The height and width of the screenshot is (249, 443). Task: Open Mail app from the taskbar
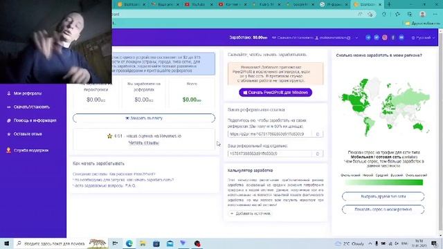tap(170, 243)
